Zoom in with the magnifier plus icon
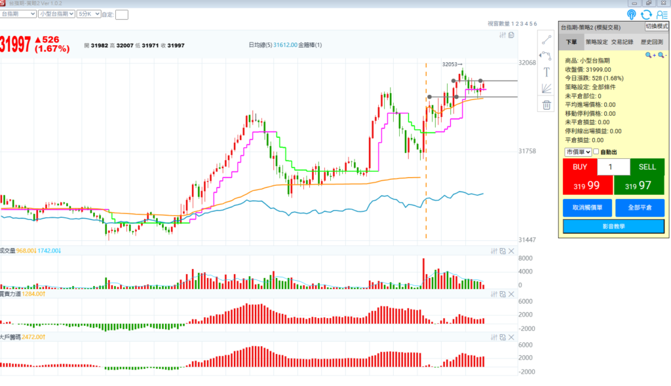 649,56
